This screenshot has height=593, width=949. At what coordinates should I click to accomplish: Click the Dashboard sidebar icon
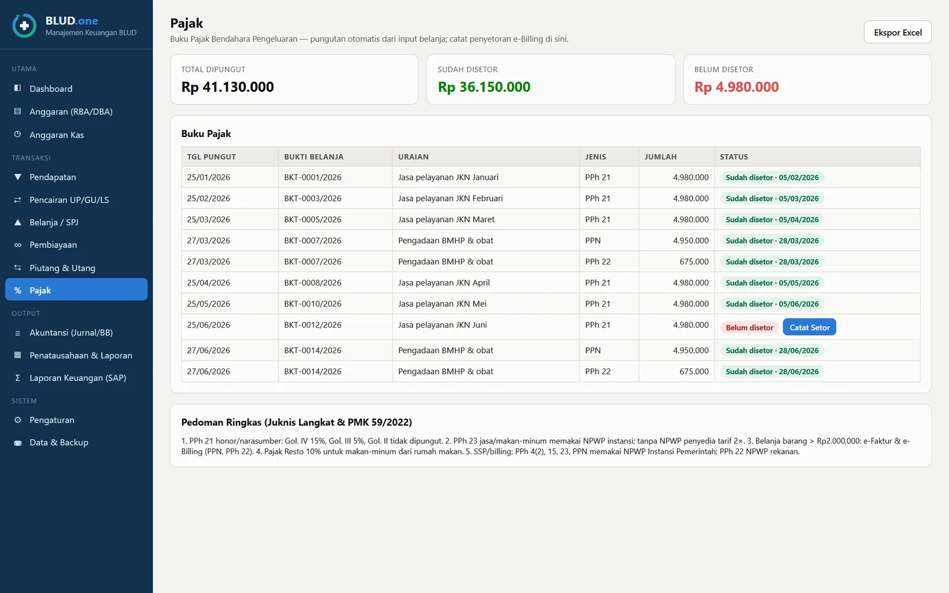point(18,88)
